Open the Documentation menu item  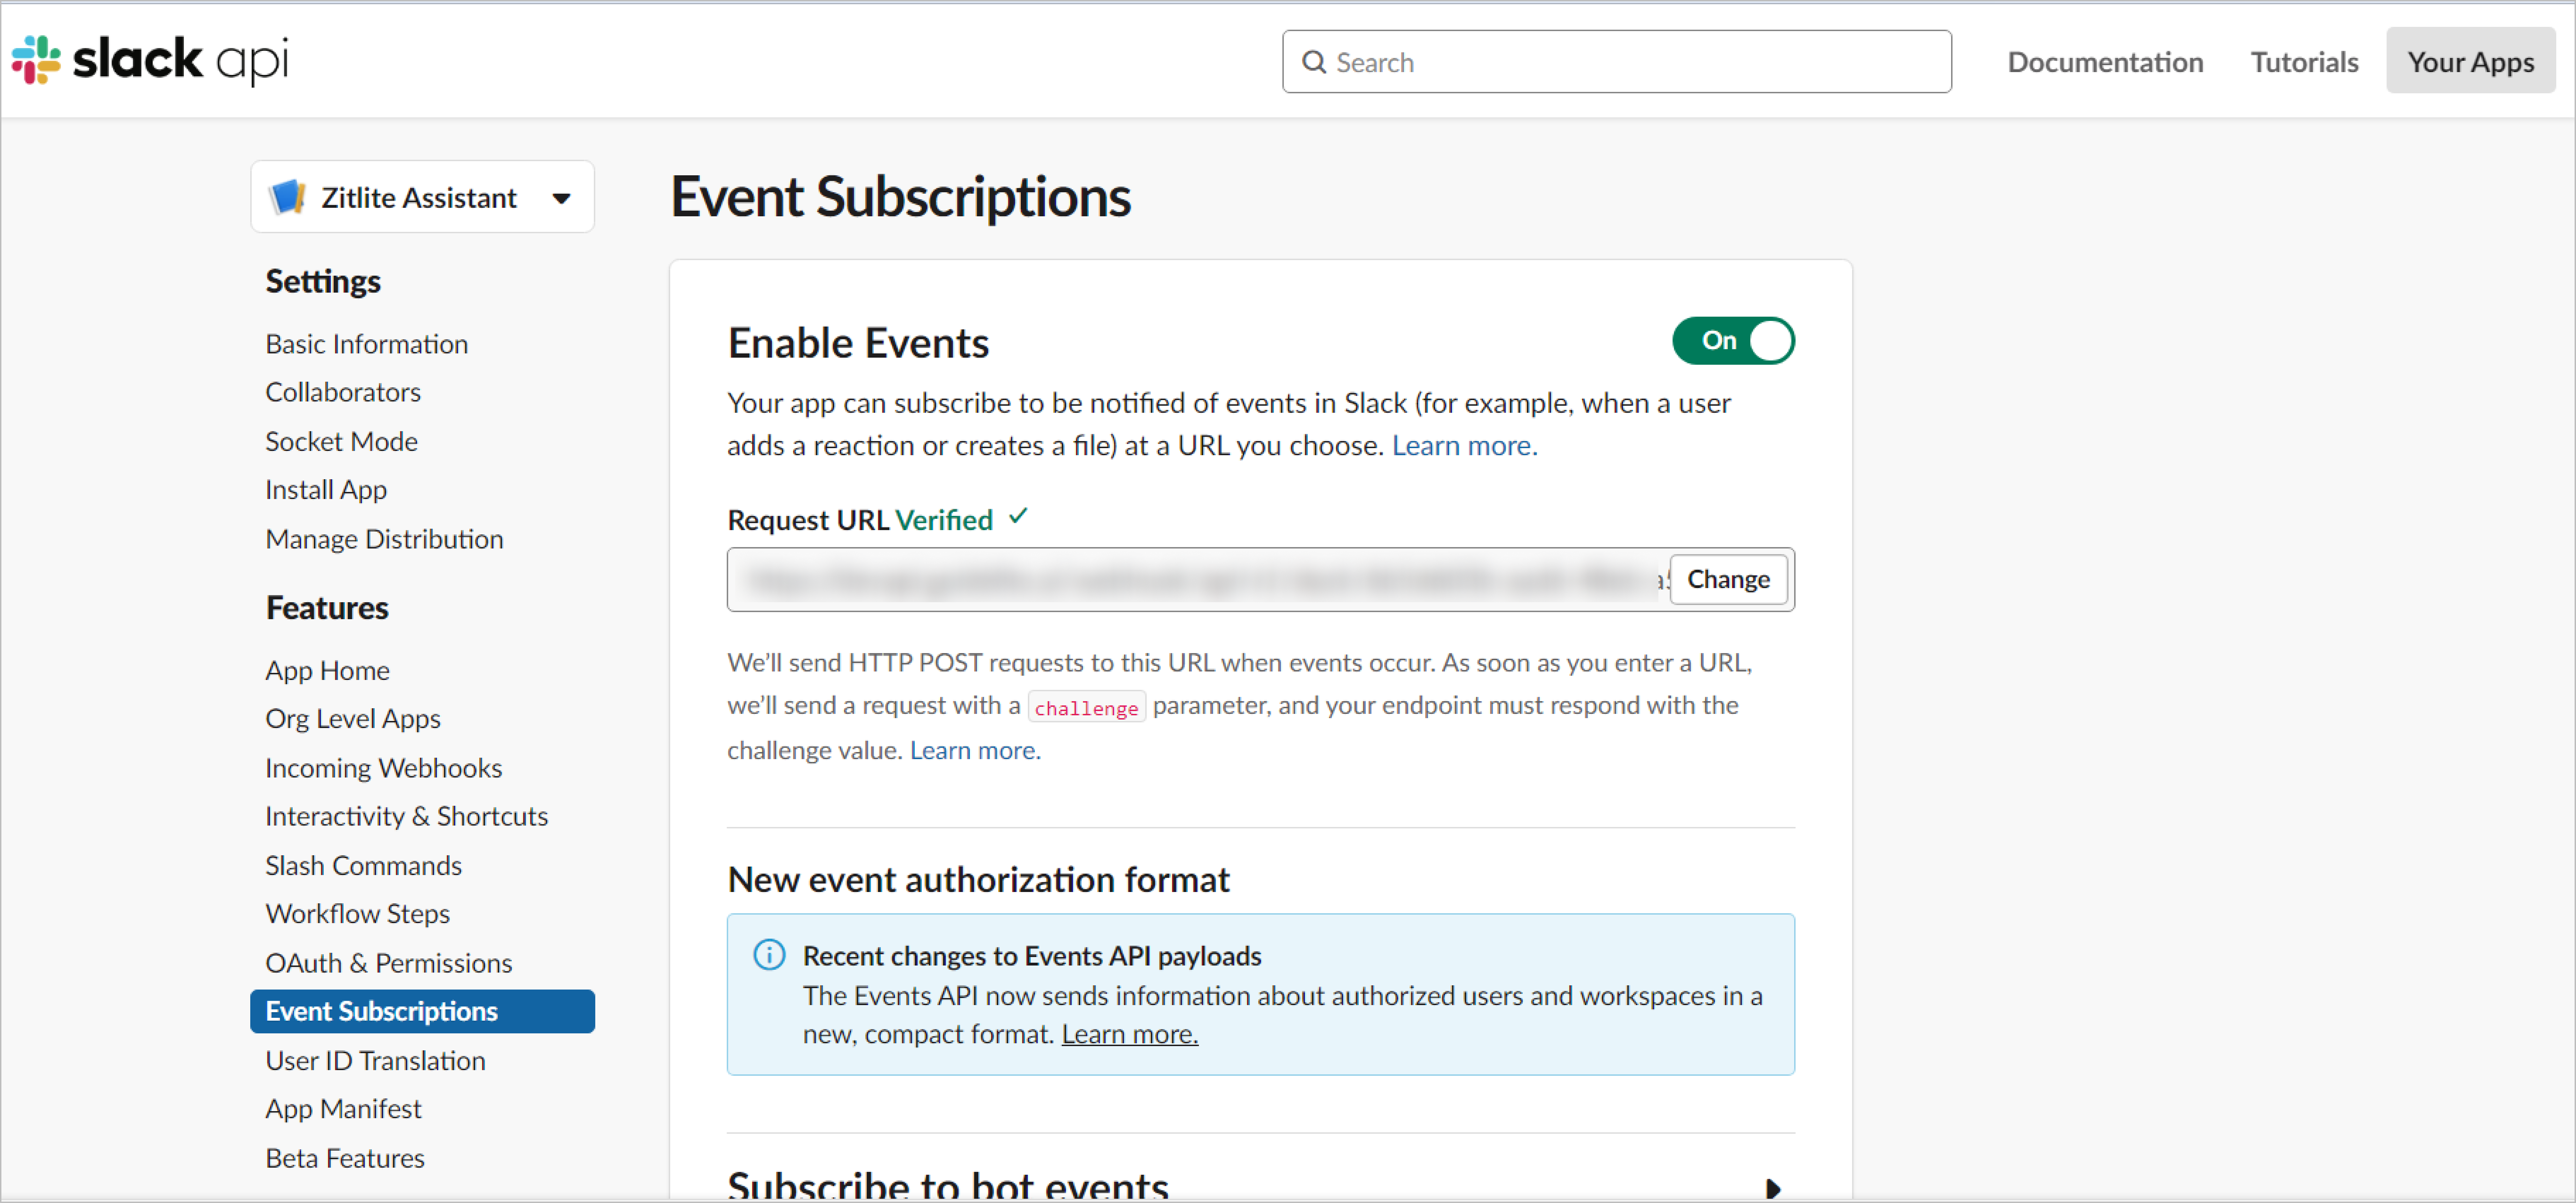[2104, 62]
